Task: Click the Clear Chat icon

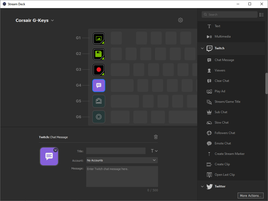Action: click(x=209, y=81)
